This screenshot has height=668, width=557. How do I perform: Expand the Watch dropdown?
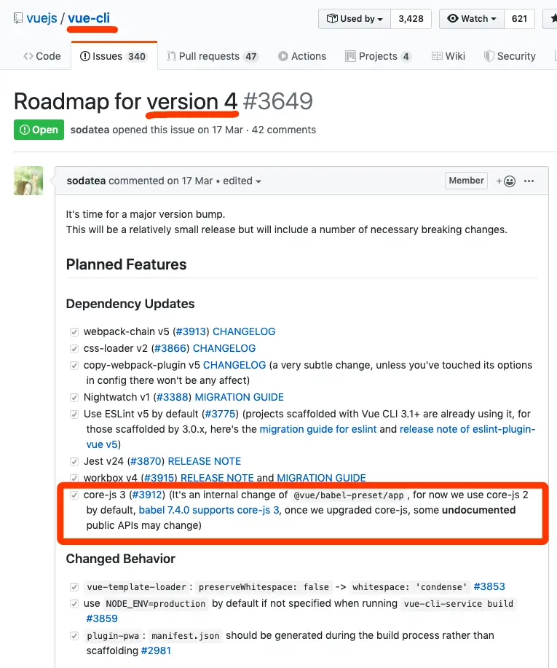[472, 19]
